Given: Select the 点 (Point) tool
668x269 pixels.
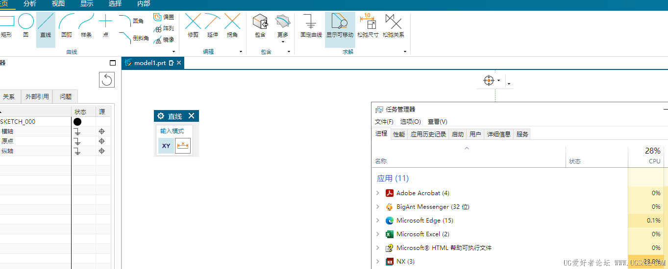Looking at the screenshot, I should pos(105,26).
